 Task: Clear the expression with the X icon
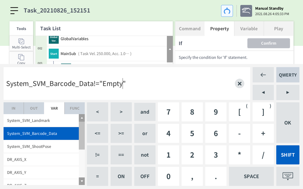(239, 84)
